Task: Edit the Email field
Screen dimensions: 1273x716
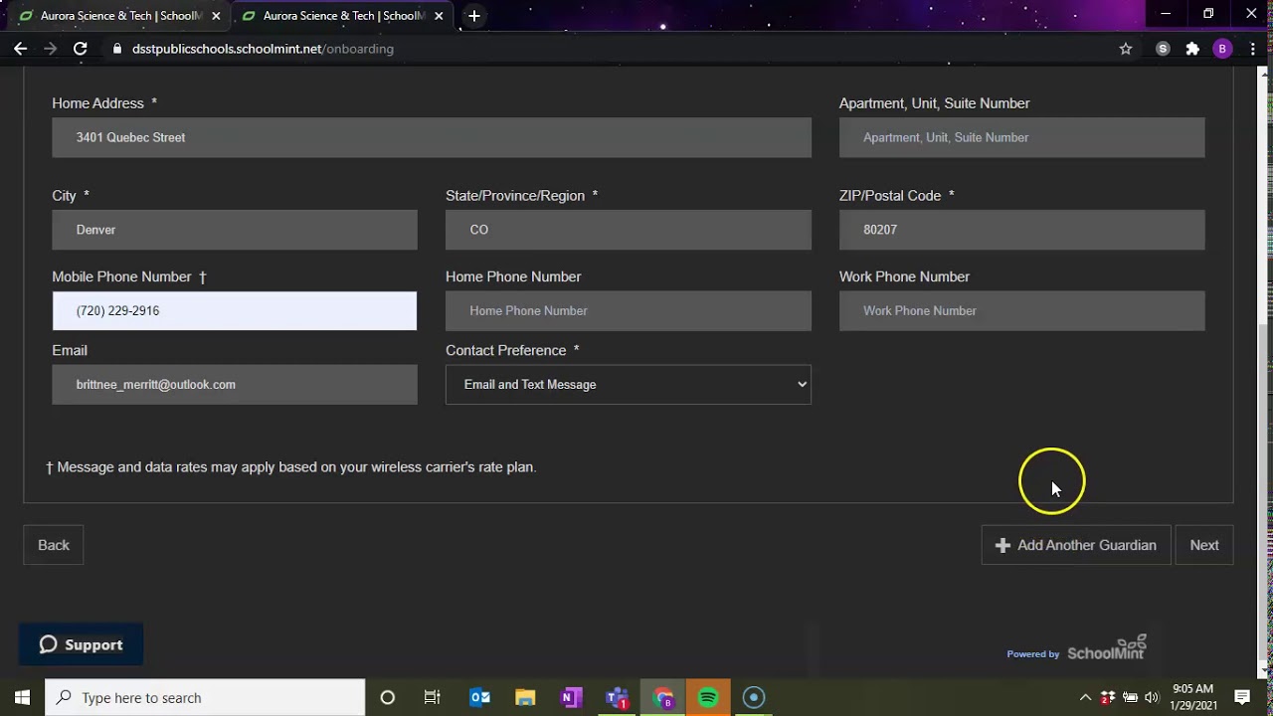Action: coord(235,385)
